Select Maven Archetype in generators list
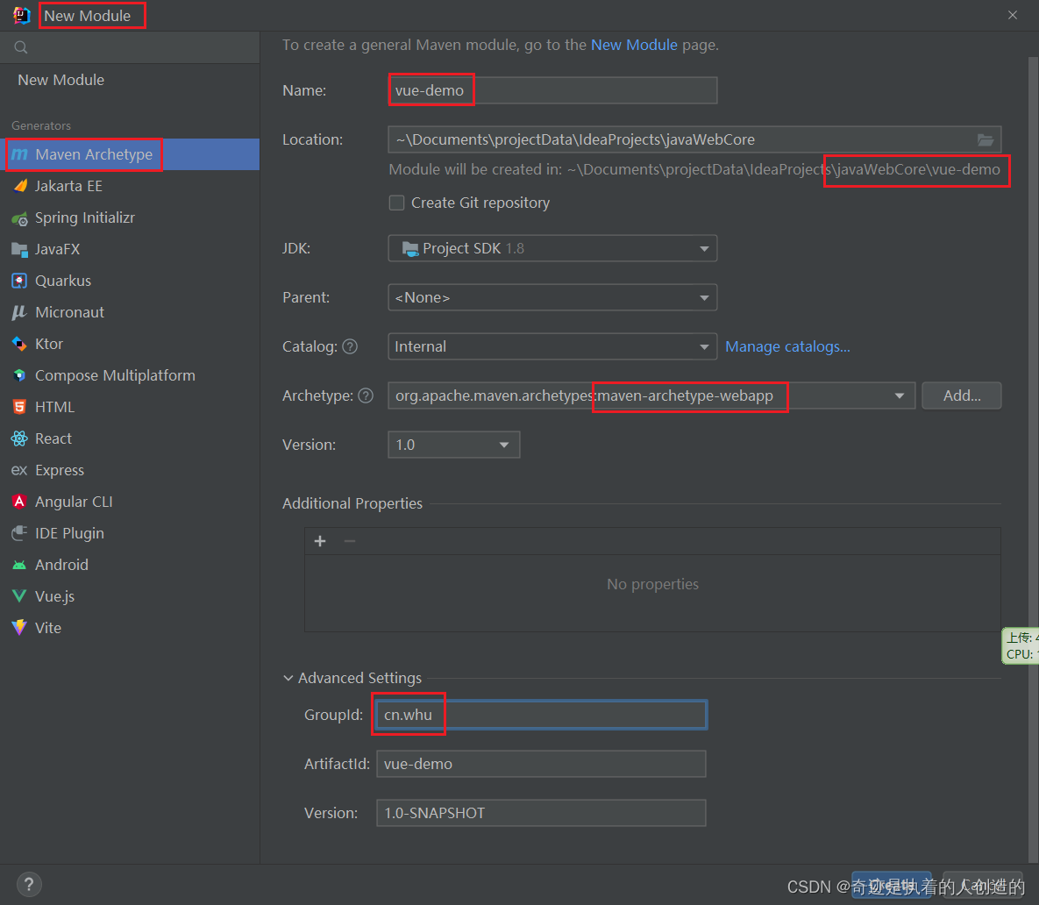1039x905 pixels. tap(94, 154)
